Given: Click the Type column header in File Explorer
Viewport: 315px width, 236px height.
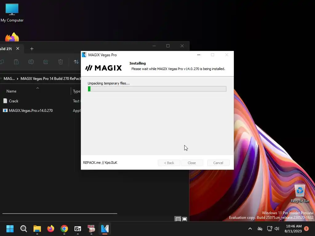Looking at the screenshot, I should [x=77, y=91].
